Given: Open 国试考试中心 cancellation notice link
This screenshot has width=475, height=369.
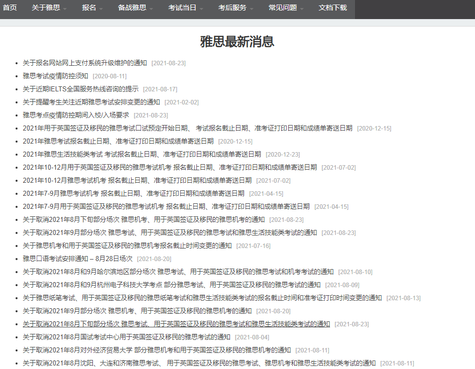Looking at the screenshot, I should click(x=127, y=337).
